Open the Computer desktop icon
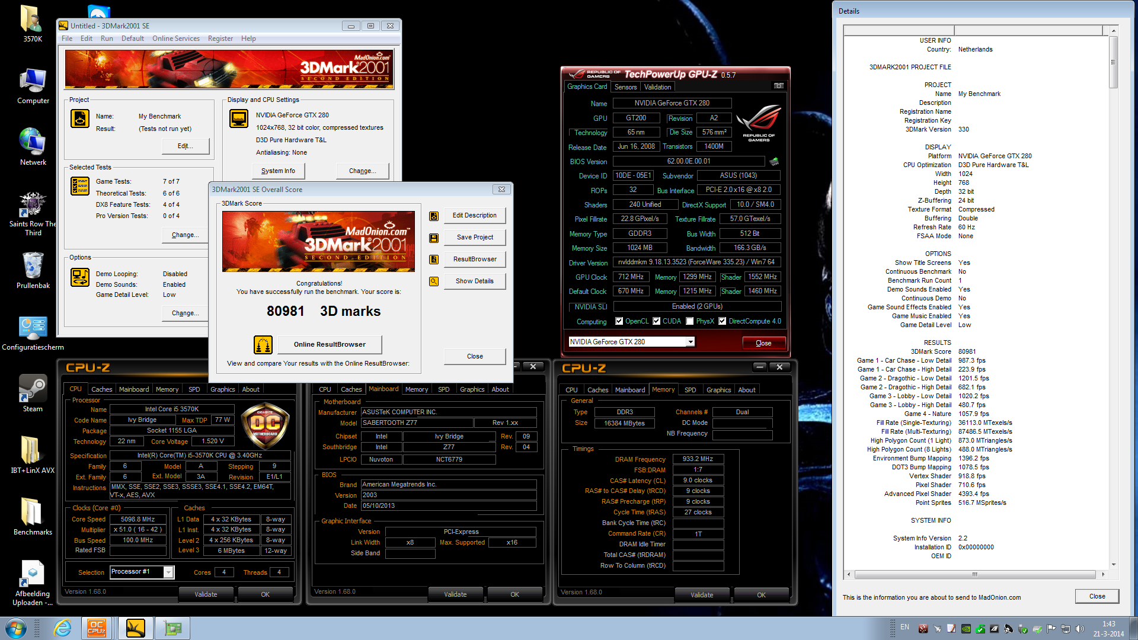Image resolution: width=1138 pixels, height=640 pixels. coord(33,87)
